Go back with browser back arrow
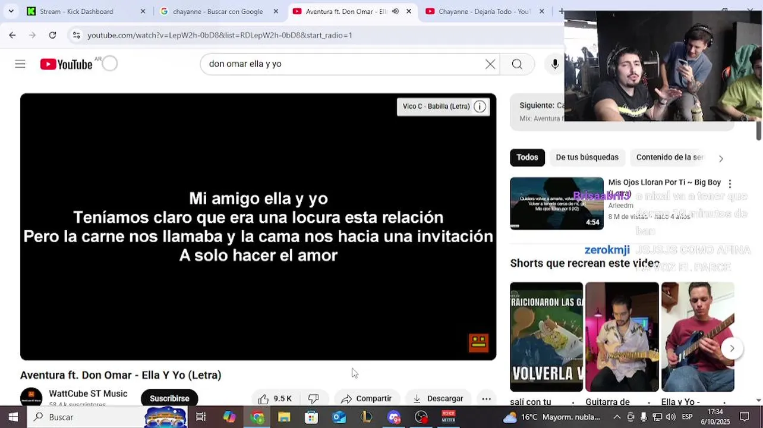This screenshot has width=763, height=428. click(12, 35)
